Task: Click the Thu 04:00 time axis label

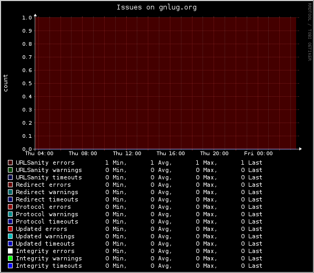Action: 39,154
